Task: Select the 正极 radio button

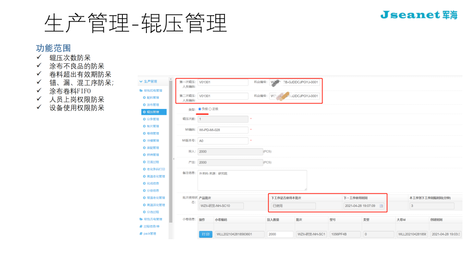Action: (210, 109)
